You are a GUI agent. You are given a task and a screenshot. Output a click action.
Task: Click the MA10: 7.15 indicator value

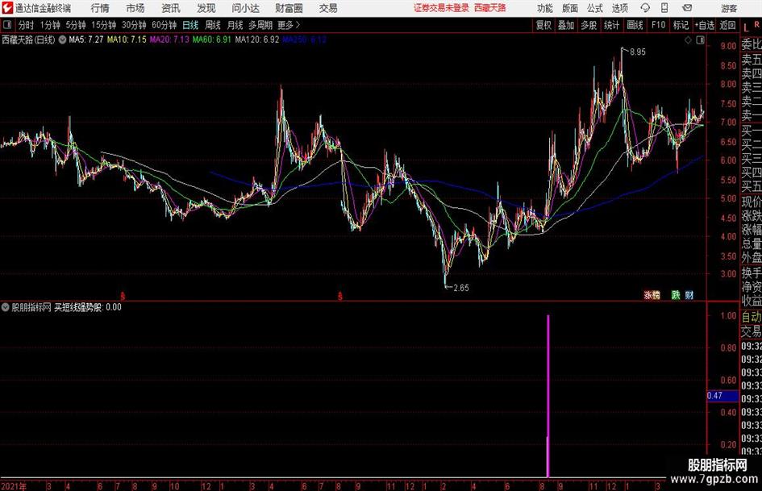[127, 40]
